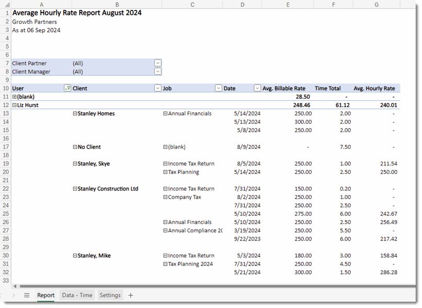This screenshot has width=422, height=308.
Task: Select the Report sheet tab
Action: pos(45,295)
